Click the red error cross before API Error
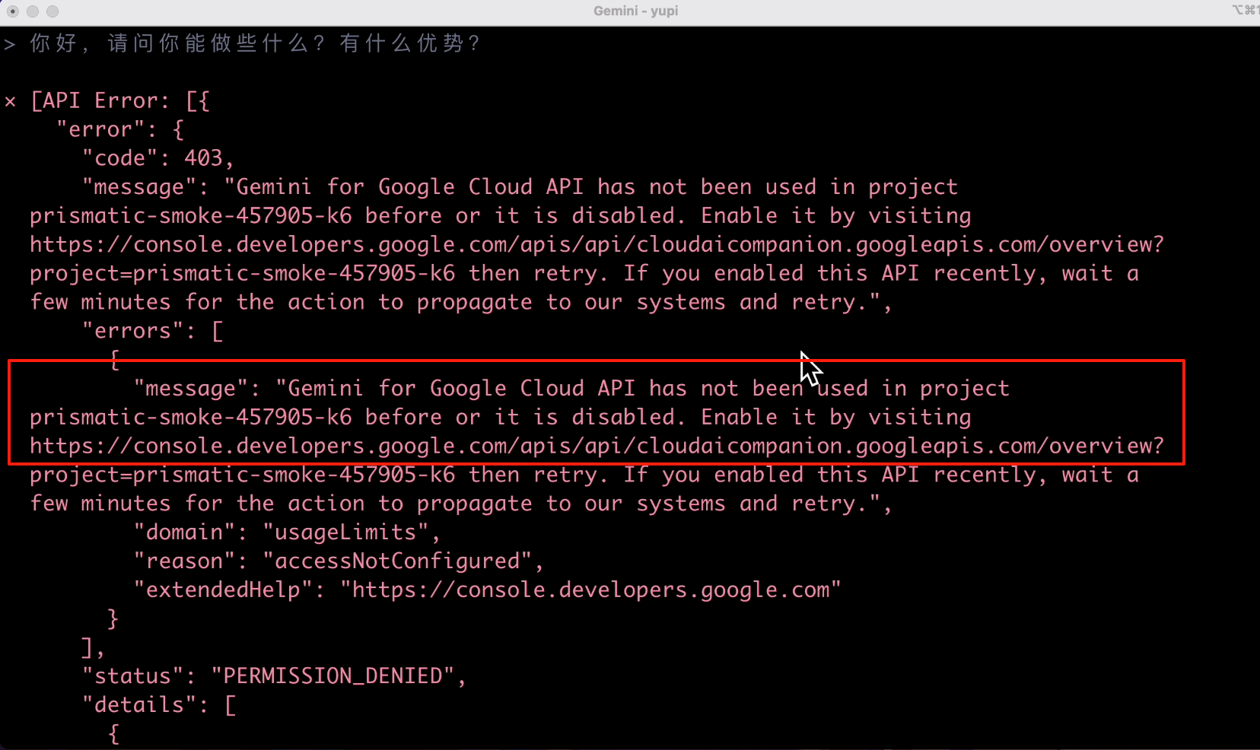Viewport: 1260px width, 750px height. (x=10, y=101)
